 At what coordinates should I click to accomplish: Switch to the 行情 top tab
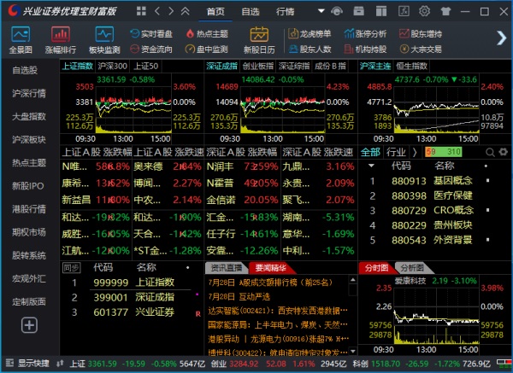tap(285, 11)
